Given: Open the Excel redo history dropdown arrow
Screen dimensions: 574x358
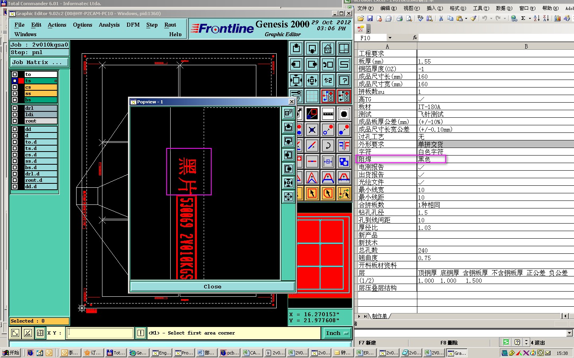Looking at the screenshot, I should (505, 18).
